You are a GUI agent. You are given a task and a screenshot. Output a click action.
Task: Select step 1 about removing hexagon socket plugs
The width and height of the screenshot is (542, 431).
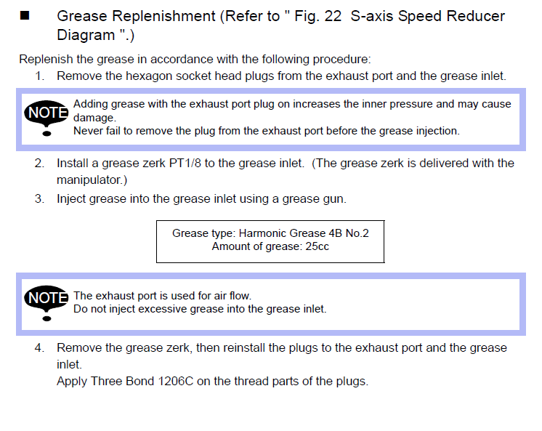(x=281, y=76)
